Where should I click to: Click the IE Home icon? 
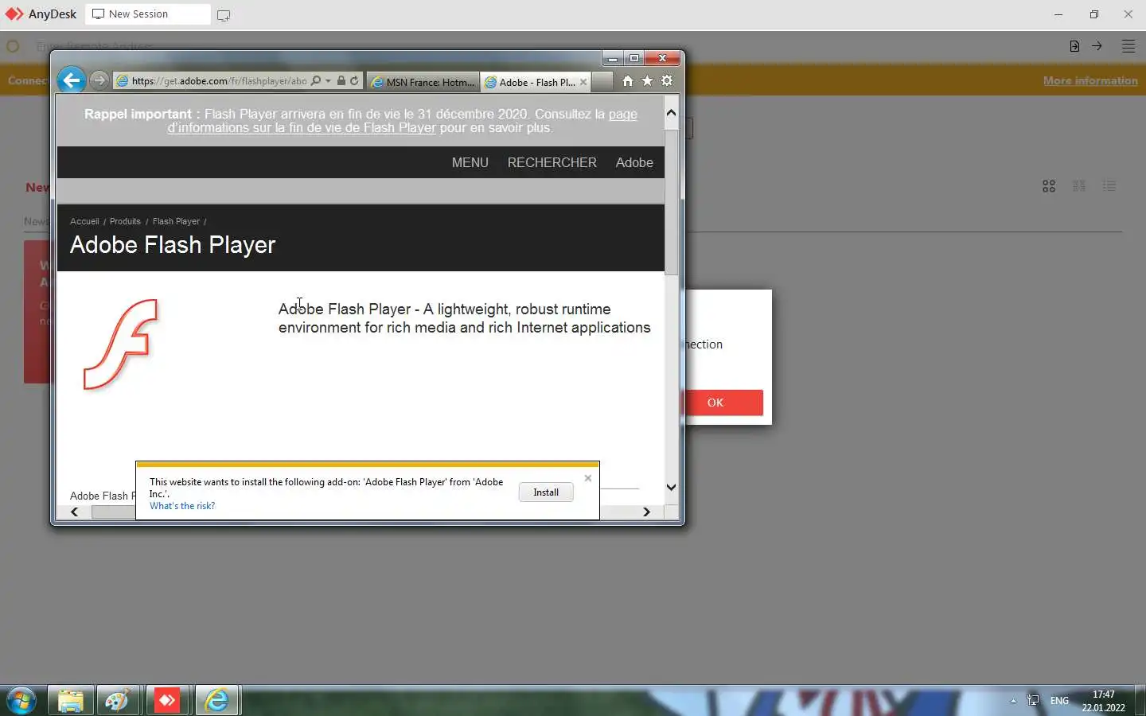(628, 81)
